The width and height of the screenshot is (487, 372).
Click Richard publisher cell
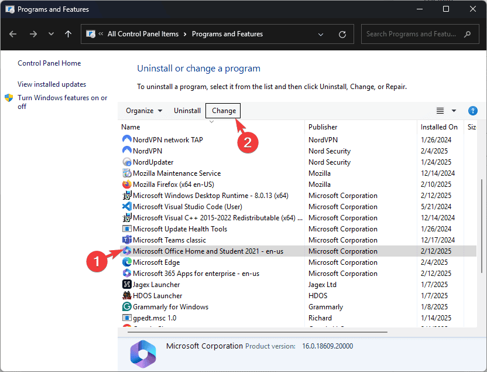(x=320, y=318)
